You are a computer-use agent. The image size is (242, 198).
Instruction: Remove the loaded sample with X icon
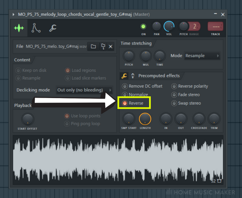pyautogui.click(x=110, y=47)
